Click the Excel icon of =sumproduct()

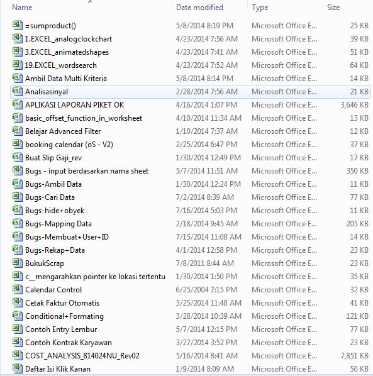point(18,25)
